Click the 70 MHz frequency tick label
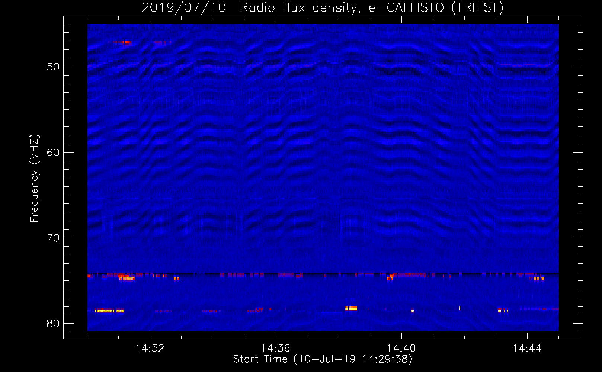Screen dimensions: 602x372 (53, 238)
